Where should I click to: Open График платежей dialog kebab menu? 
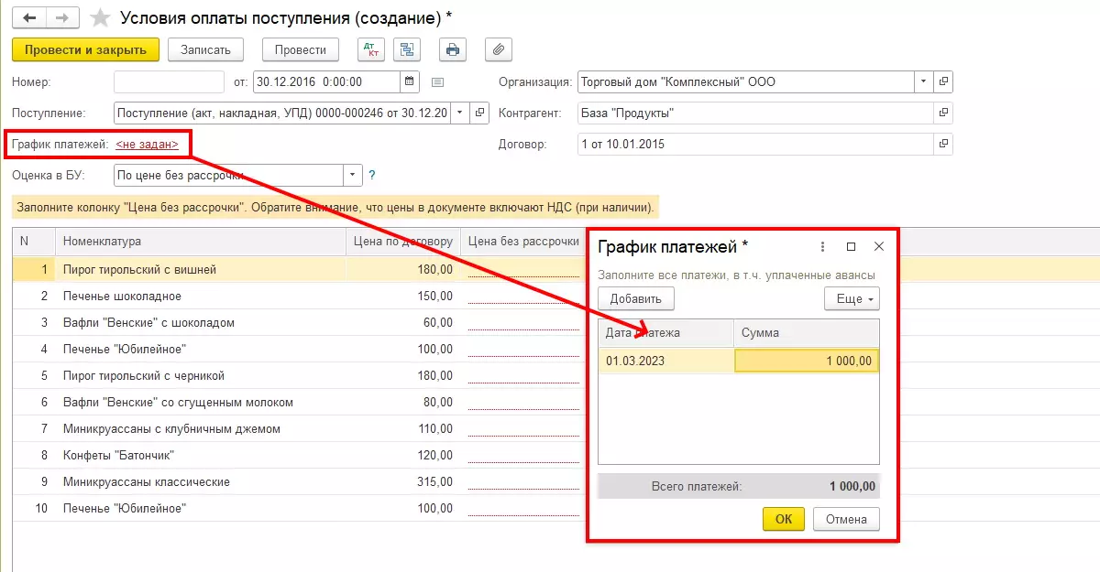pyautogui.click(x=823, y=246)
